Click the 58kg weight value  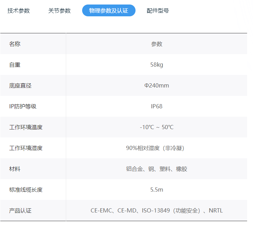click(x=157, y=65)
